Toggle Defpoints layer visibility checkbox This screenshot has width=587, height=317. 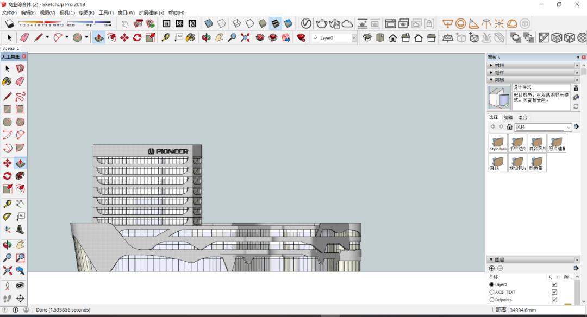point(554,300)
